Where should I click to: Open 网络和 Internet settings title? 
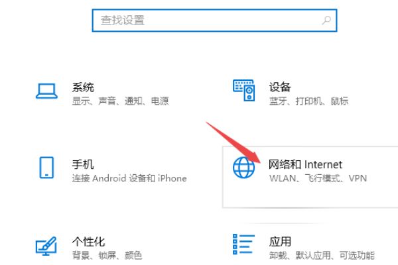pyautogui.click(x=305, y=164)
